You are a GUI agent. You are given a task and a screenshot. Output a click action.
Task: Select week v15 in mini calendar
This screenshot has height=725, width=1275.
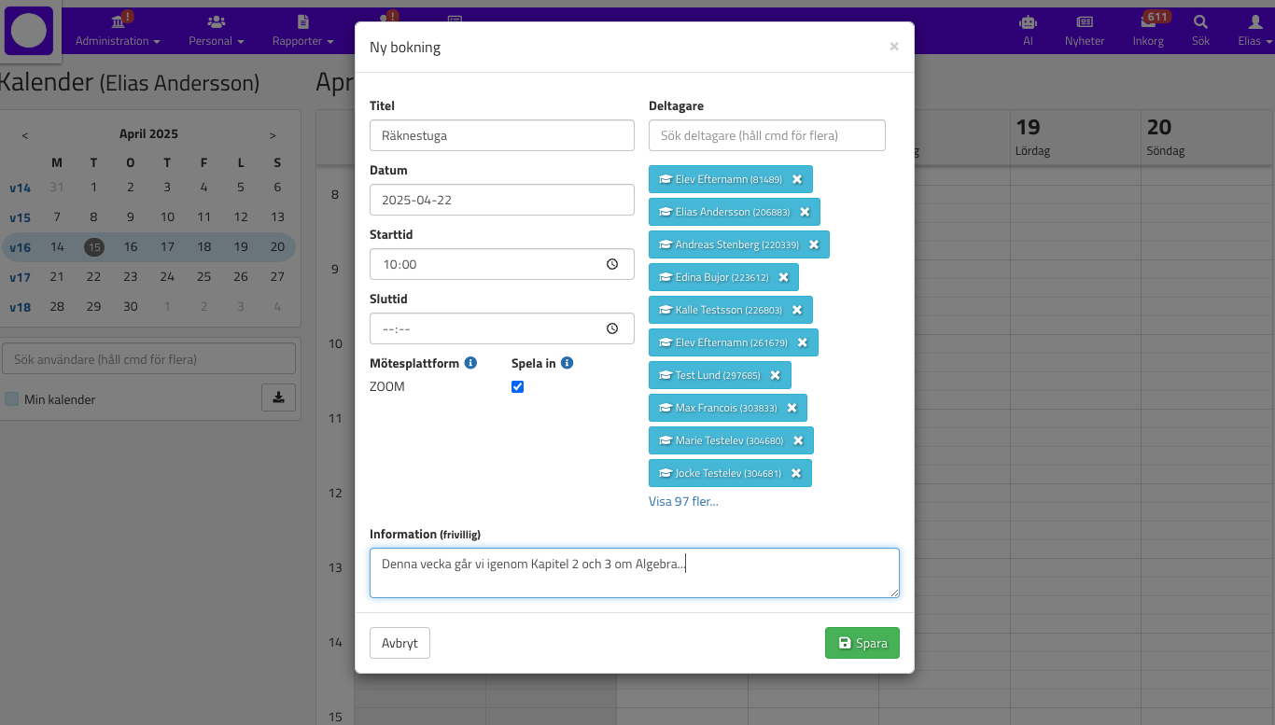tap(20, 217)
